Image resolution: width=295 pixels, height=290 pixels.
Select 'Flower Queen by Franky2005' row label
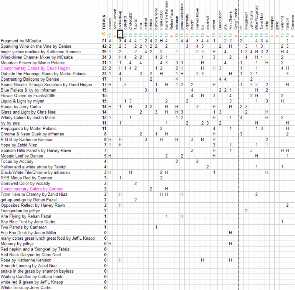[x=28, y=95]
